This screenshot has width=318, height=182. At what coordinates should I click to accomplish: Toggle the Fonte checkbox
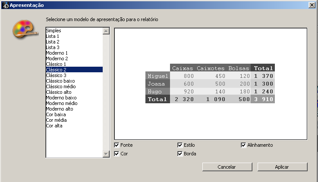[x=117, y=145]
